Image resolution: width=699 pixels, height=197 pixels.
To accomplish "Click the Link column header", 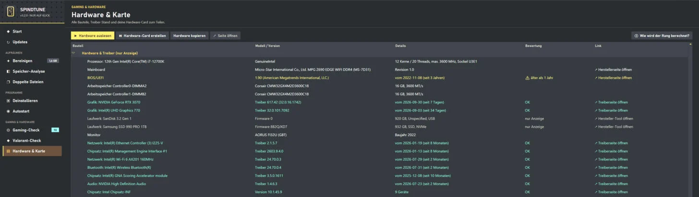I will [x=598, y=46].
